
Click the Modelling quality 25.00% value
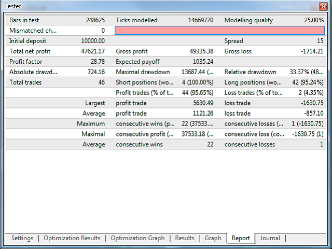coord(313,20)
